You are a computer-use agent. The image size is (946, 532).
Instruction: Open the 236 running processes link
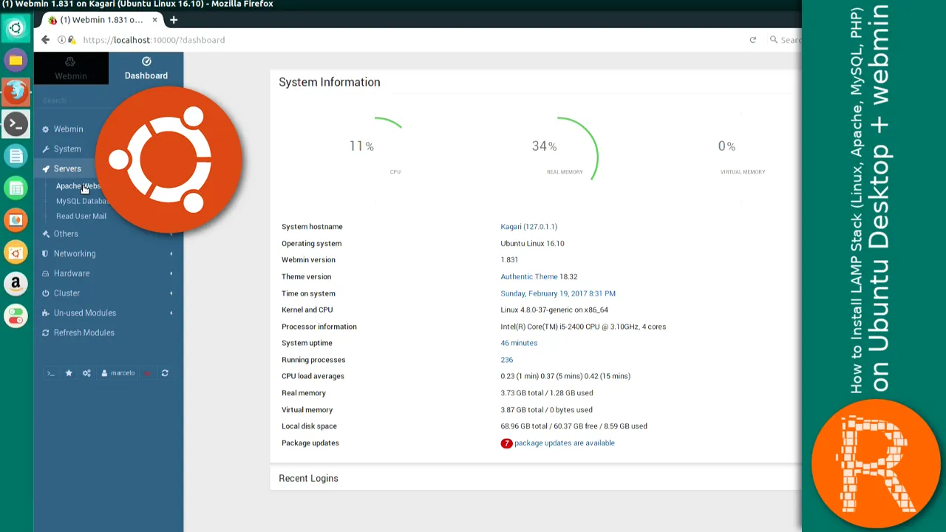point(506,360)
